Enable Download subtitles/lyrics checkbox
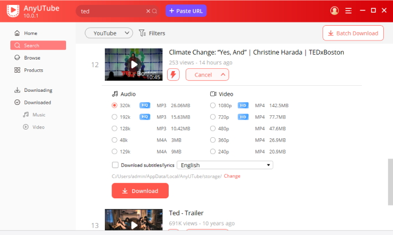The height and width of the screenshot is (235, 393). tap(115, 165)
